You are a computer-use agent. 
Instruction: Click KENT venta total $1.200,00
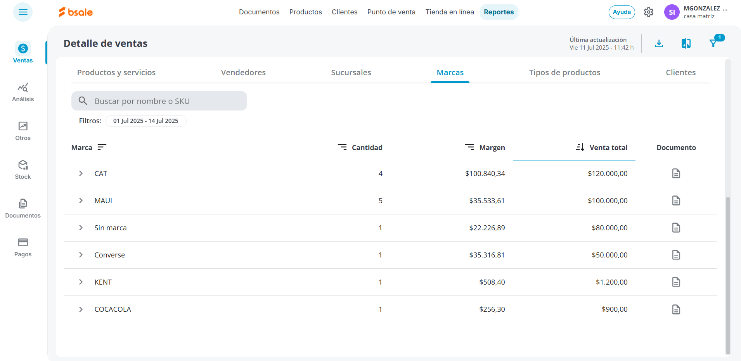coord(612,282)
